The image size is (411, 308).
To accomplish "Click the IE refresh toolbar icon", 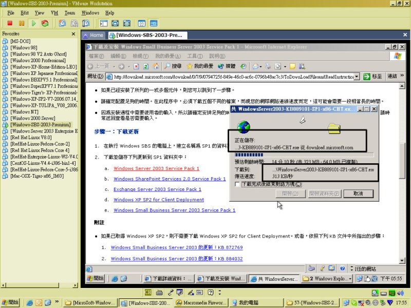I will (146, 67).
